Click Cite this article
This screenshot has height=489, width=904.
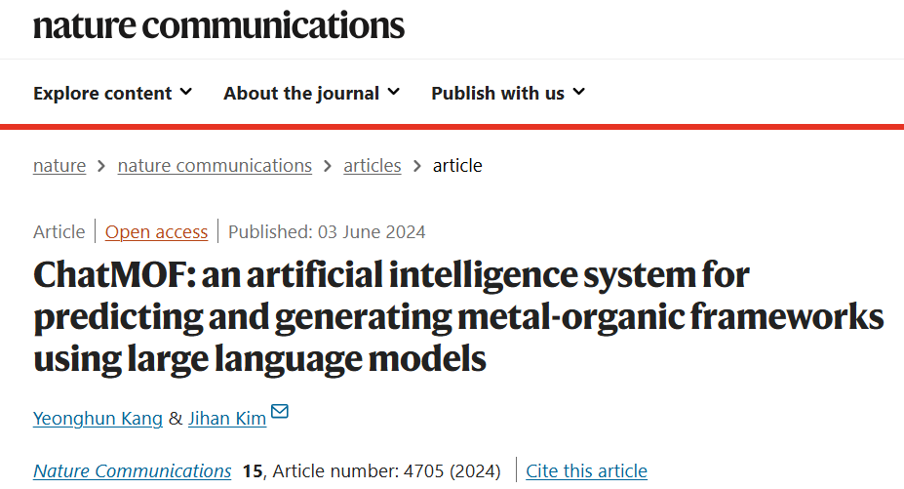tap(586, 471)
